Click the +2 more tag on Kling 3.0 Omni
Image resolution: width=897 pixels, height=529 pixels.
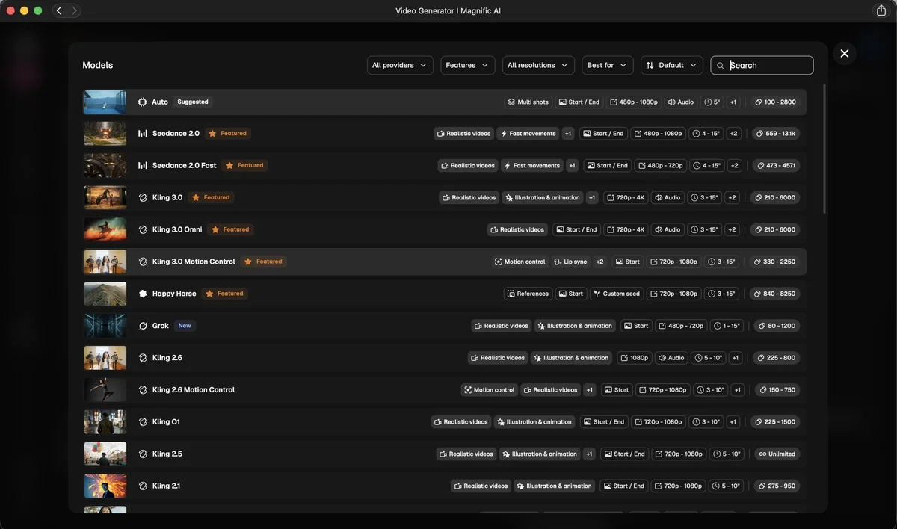732,230
